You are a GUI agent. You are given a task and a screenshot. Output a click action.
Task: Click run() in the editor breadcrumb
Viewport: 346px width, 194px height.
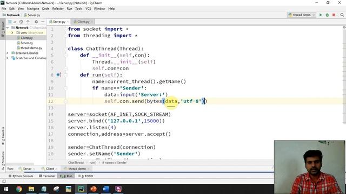(x=93, y=163)
